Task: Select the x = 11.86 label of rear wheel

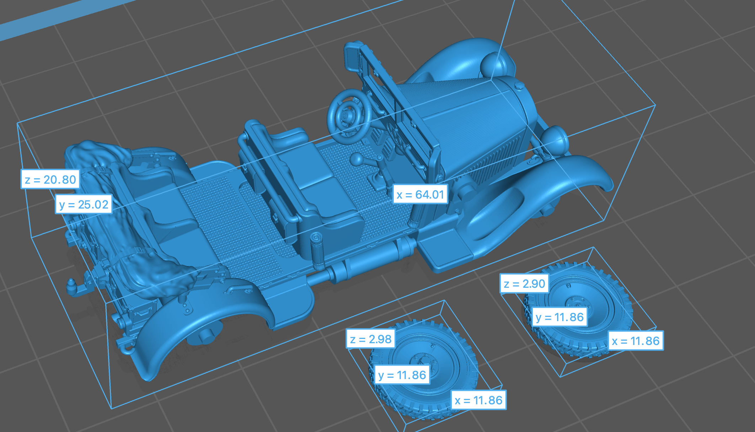Action: 635,341
